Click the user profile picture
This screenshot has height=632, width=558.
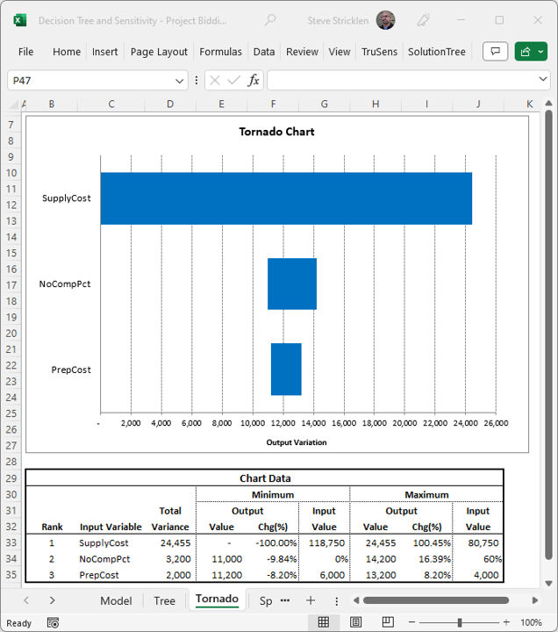[385, 20]
